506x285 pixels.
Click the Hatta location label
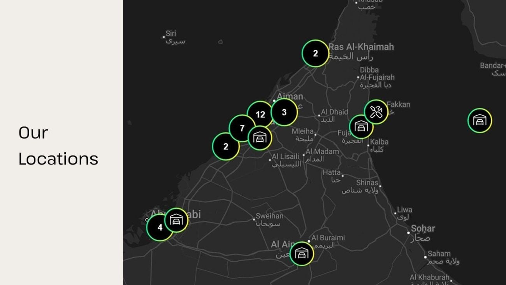point(331,172)
